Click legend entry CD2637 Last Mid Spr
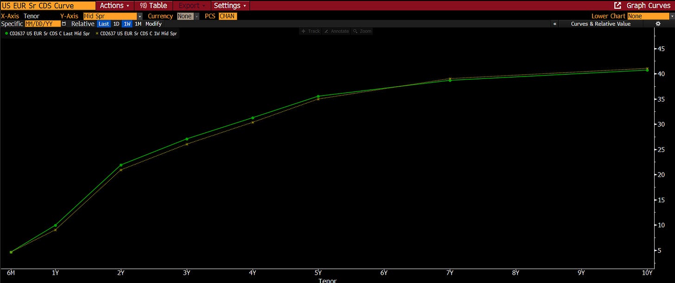This screenshot has height=283, width=675. (x=47, y=34)
